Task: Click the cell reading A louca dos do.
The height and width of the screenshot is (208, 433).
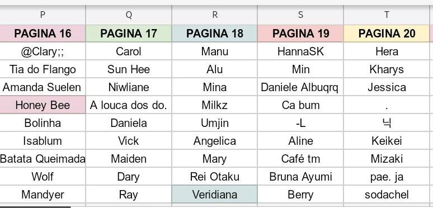Action: tap(129, 105)
